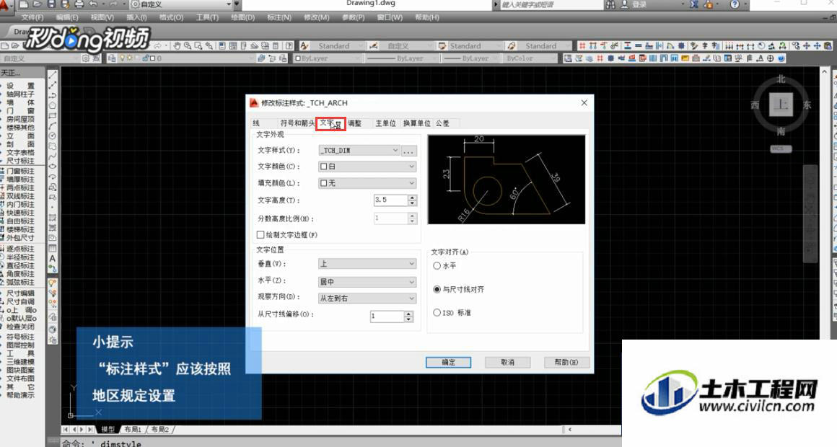
Task: Switch to the 公差 tab
Action: tap(442, 123)
